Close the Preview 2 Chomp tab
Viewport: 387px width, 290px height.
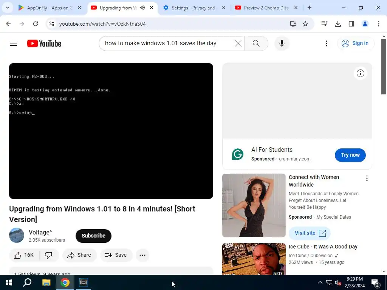click(x=296, y=8)
